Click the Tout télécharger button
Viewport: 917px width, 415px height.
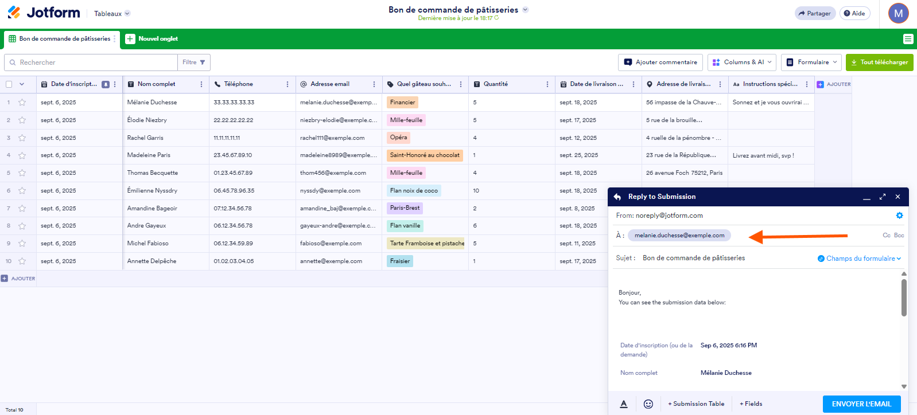(879, 62)
